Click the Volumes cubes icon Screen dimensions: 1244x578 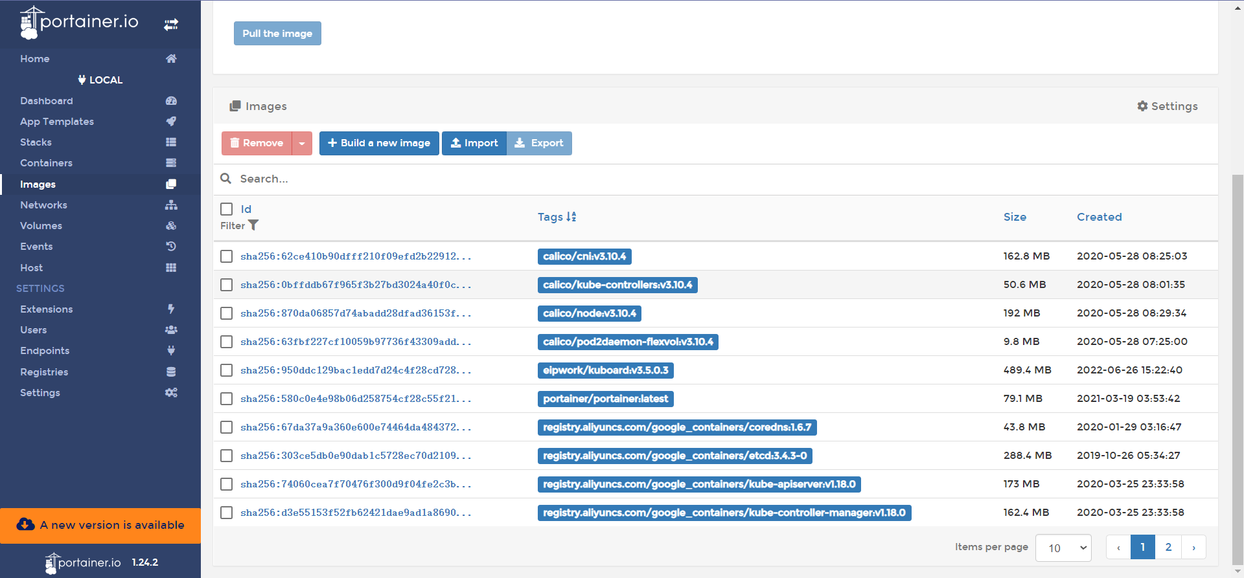[171, 226]
